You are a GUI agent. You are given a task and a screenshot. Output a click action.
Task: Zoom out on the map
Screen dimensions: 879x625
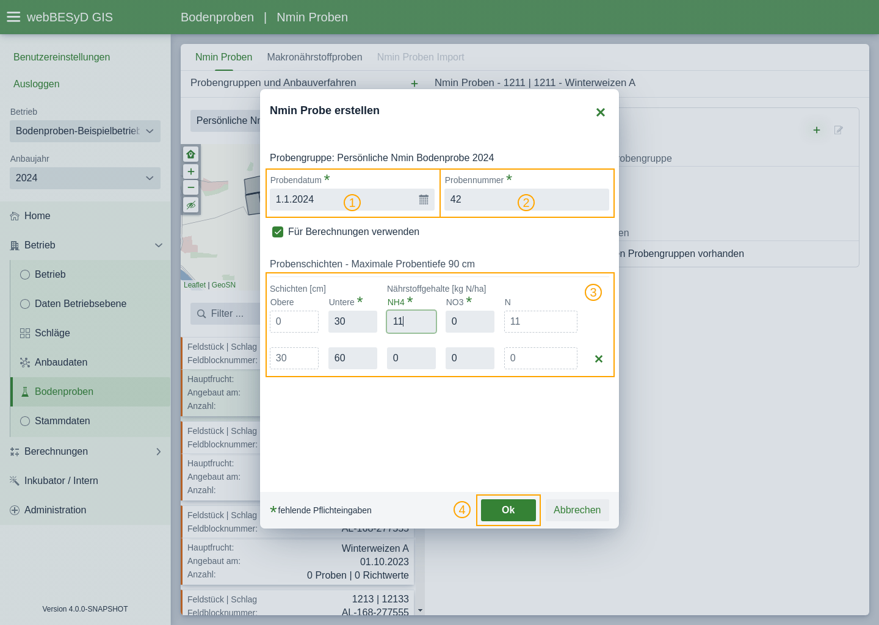[191, 187]
